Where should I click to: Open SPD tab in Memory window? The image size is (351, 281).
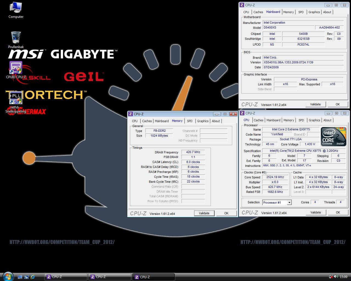coord(189,121)
